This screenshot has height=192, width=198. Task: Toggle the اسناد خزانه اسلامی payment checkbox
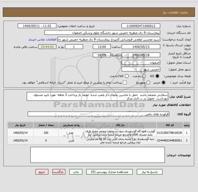click(x=125, y=83)
